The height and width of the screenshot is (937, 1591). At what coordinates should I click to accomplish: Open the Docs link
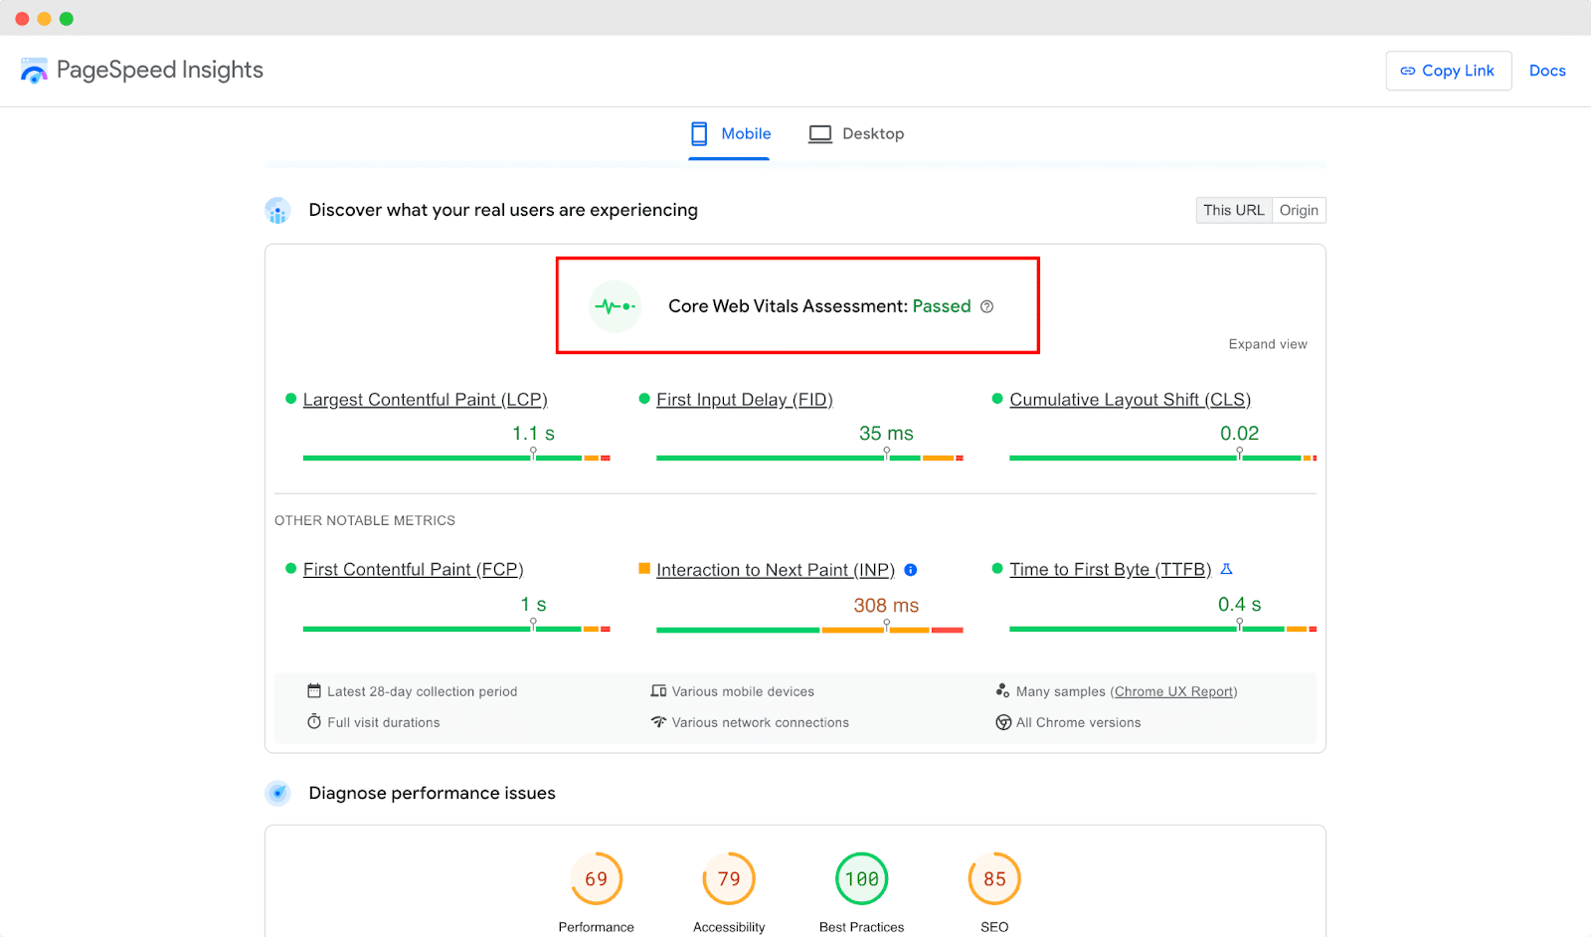click(1547, 71)
